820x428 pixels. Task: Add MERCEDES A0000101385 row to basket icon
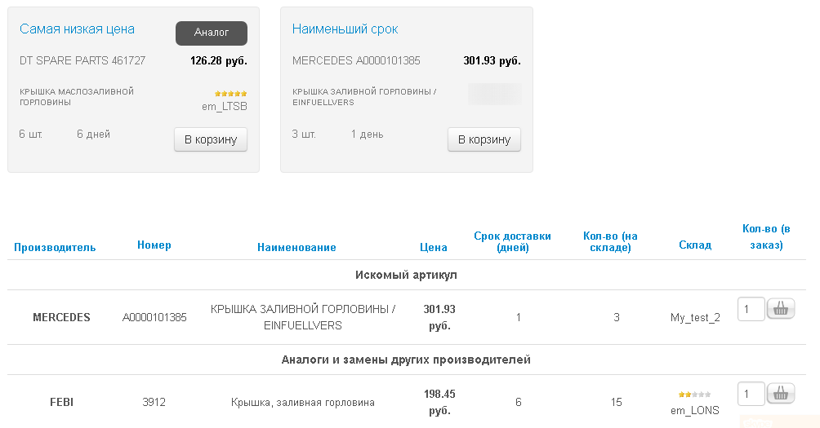pyautogui.click(x=781, y=308)
